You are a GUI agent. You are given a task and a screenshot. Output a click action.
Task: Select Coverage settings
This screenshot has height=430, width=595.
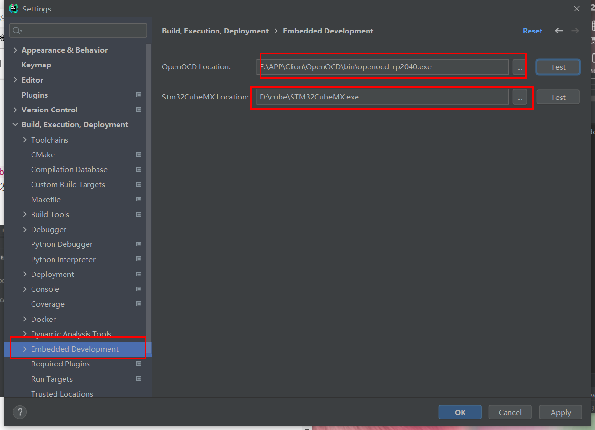(x=48, y=304)
